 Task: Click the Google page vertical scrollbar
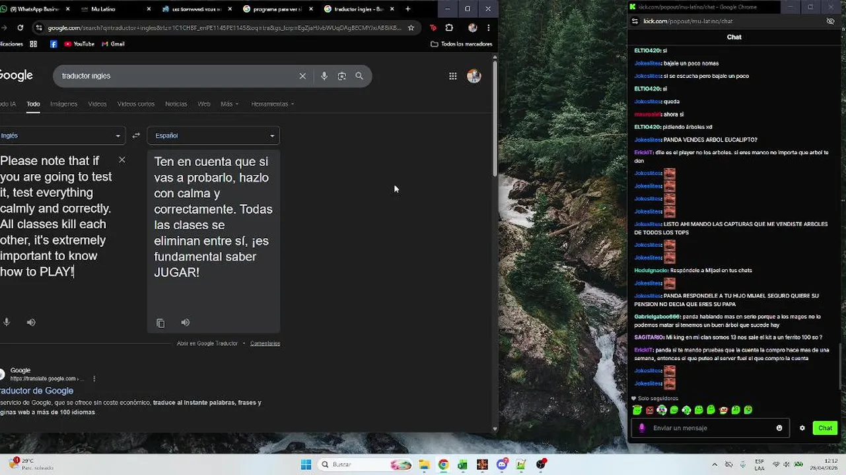coord(495,119)
